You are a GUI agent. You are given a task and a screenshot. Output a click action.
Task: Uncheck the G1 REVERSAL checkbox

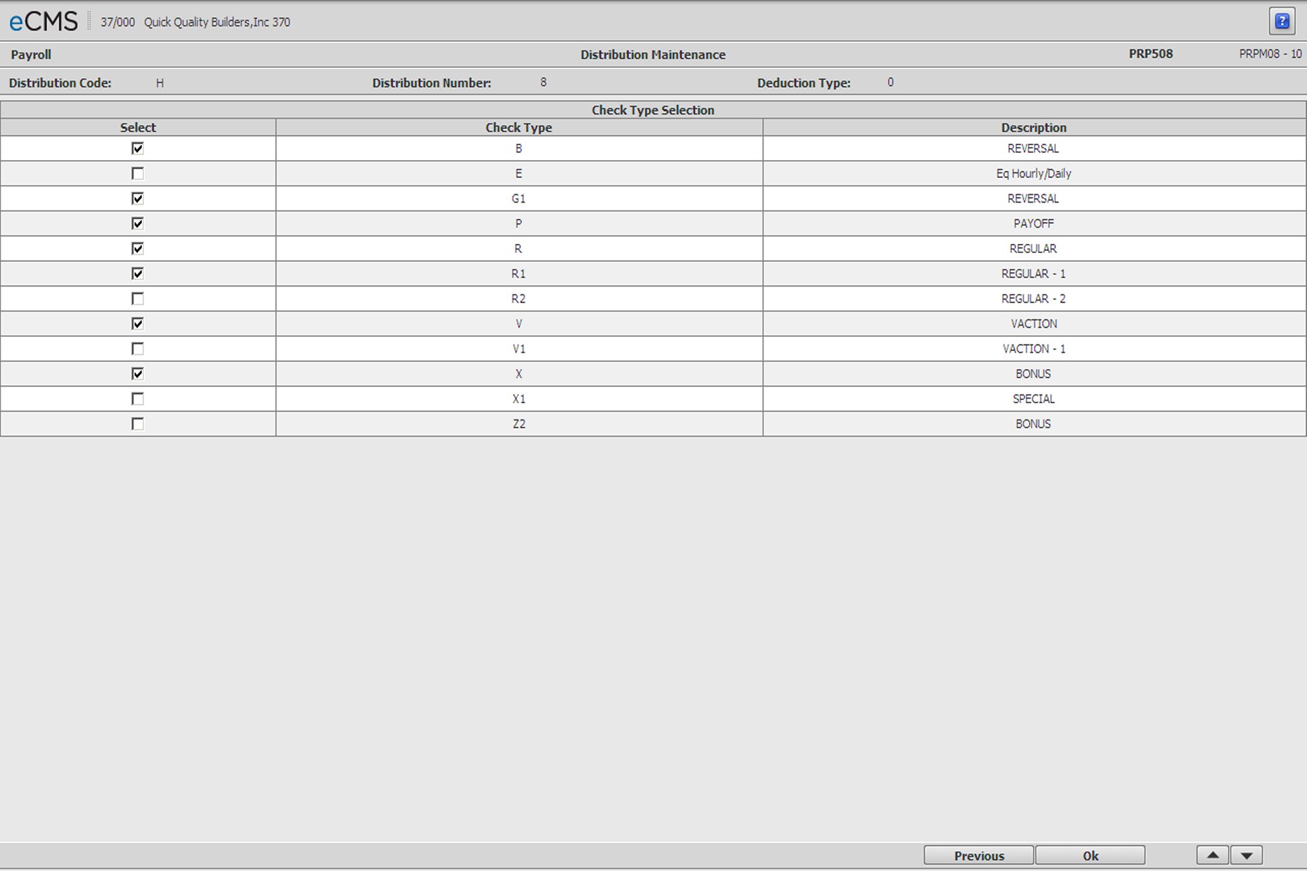coord(137,198)
